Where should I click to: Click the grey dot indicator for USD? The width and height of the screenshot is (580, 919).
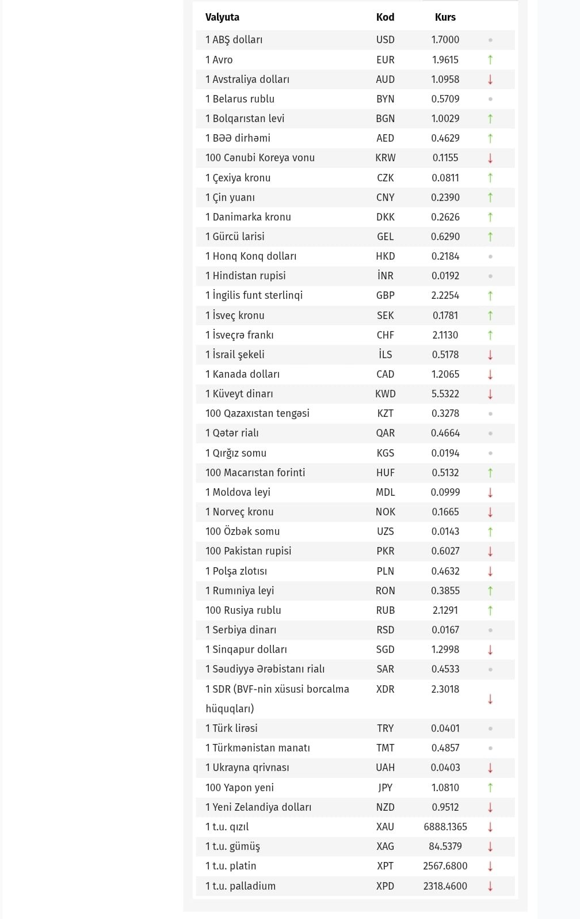[490, 40]
